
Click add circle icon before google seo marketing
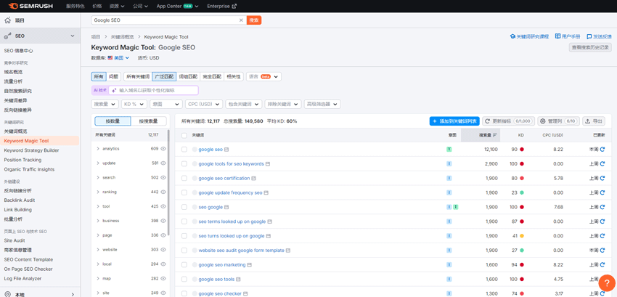pos(195,265)
